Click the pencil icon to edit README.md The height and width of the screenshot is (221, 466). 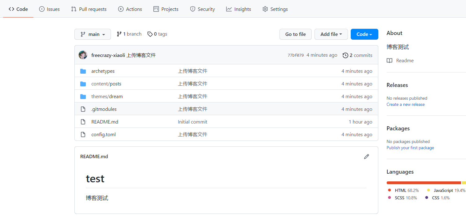[x=367, y=157]
